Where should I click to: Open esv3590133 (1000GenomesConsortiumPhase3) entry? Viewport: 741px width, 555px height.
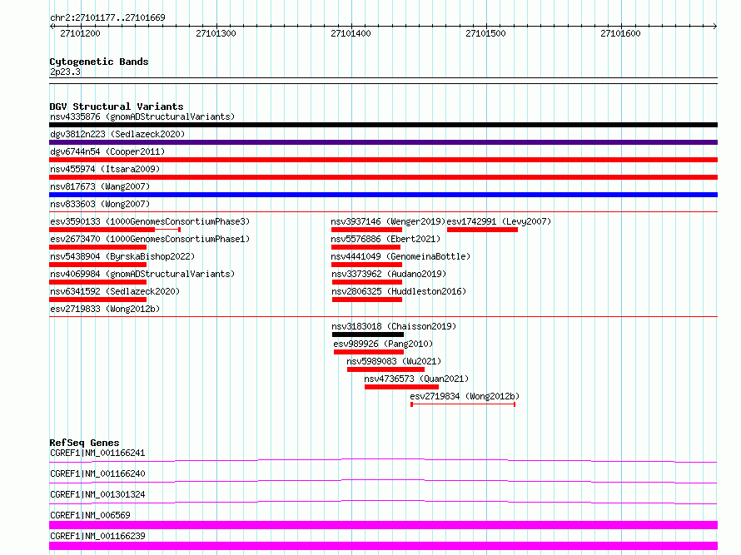pos(150,221)
